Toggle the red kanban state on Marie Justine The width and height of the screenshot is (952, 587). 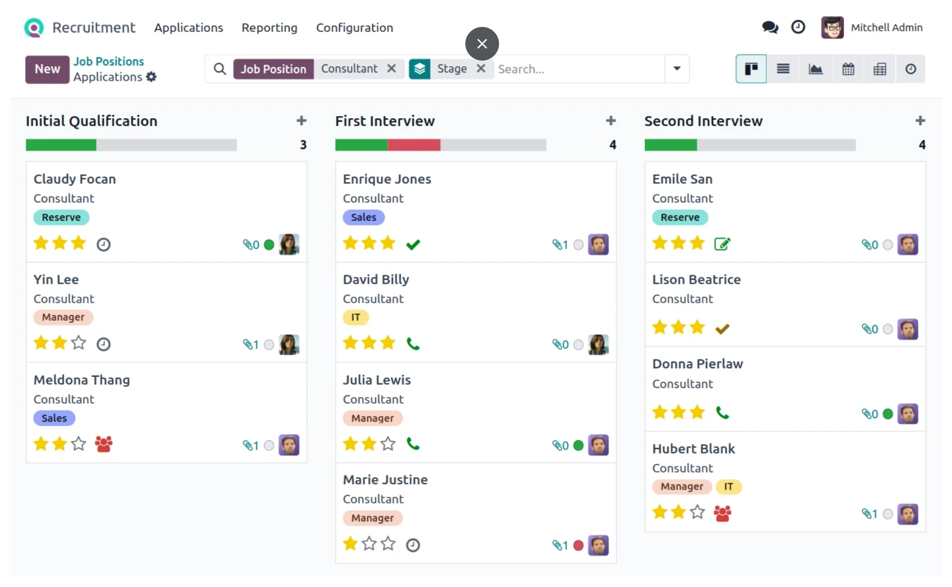point(578,546)
